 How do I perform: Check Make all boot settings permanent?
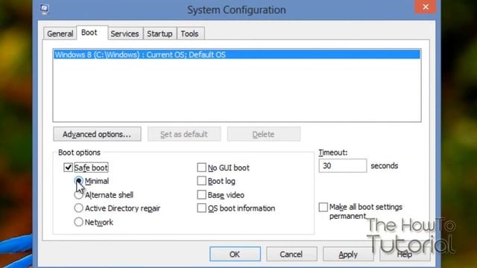[x=323, y=207]
